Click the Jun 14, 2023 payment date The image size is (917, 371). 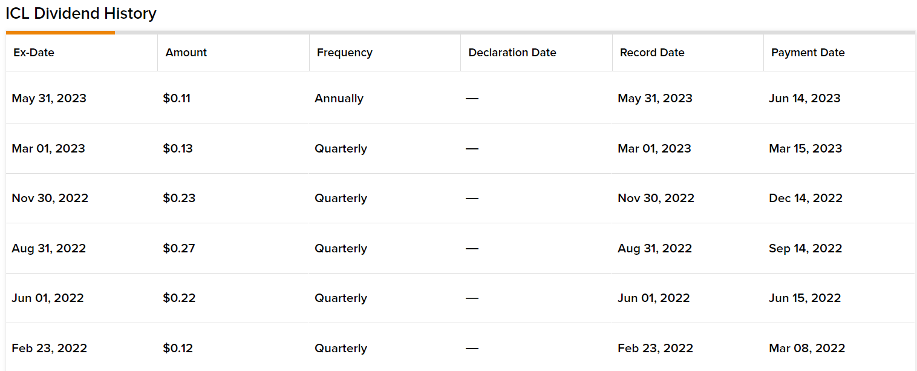click(804, 98)
